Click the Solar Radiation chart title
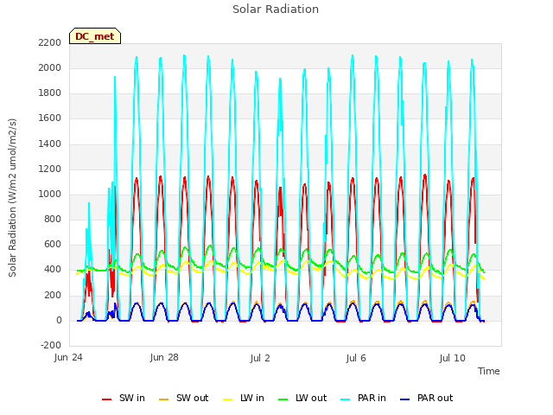Viewport: 553px width, 415px height. click(276, 10)
